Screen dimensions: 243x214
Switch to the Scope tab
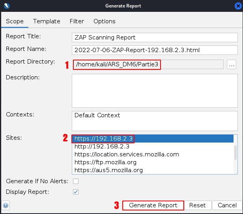pos(15,21)
